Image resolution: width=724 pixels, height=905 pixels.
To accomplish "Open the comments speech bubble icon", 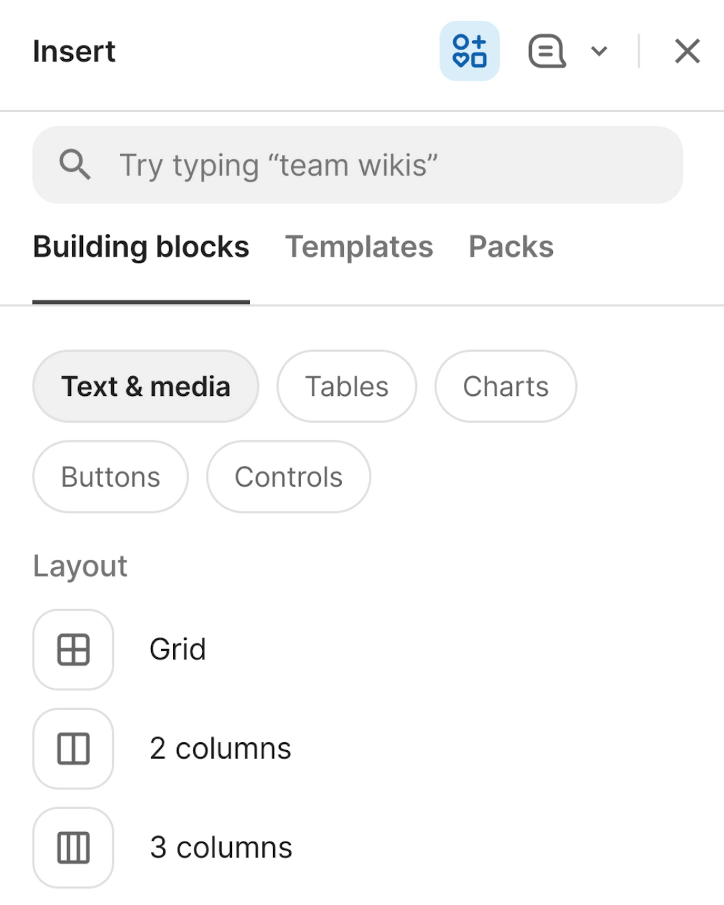I will tap(547, 51).
